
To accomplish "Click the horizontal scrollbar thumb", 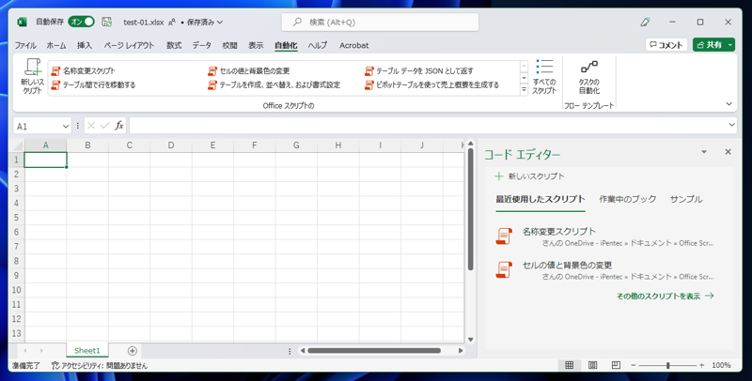I will (374, 351).
